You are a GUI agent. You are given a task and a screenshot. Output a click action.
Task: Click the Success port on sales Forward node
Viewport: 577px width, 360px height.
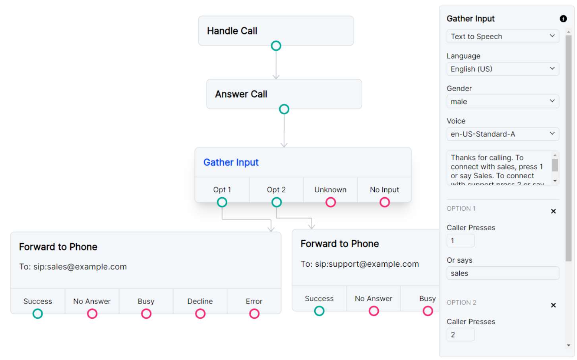(x=37, y=314)
